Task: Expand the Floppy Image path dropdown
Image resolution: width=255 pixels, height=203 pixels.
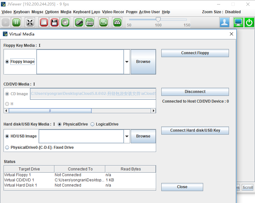Action: (127, 62)
